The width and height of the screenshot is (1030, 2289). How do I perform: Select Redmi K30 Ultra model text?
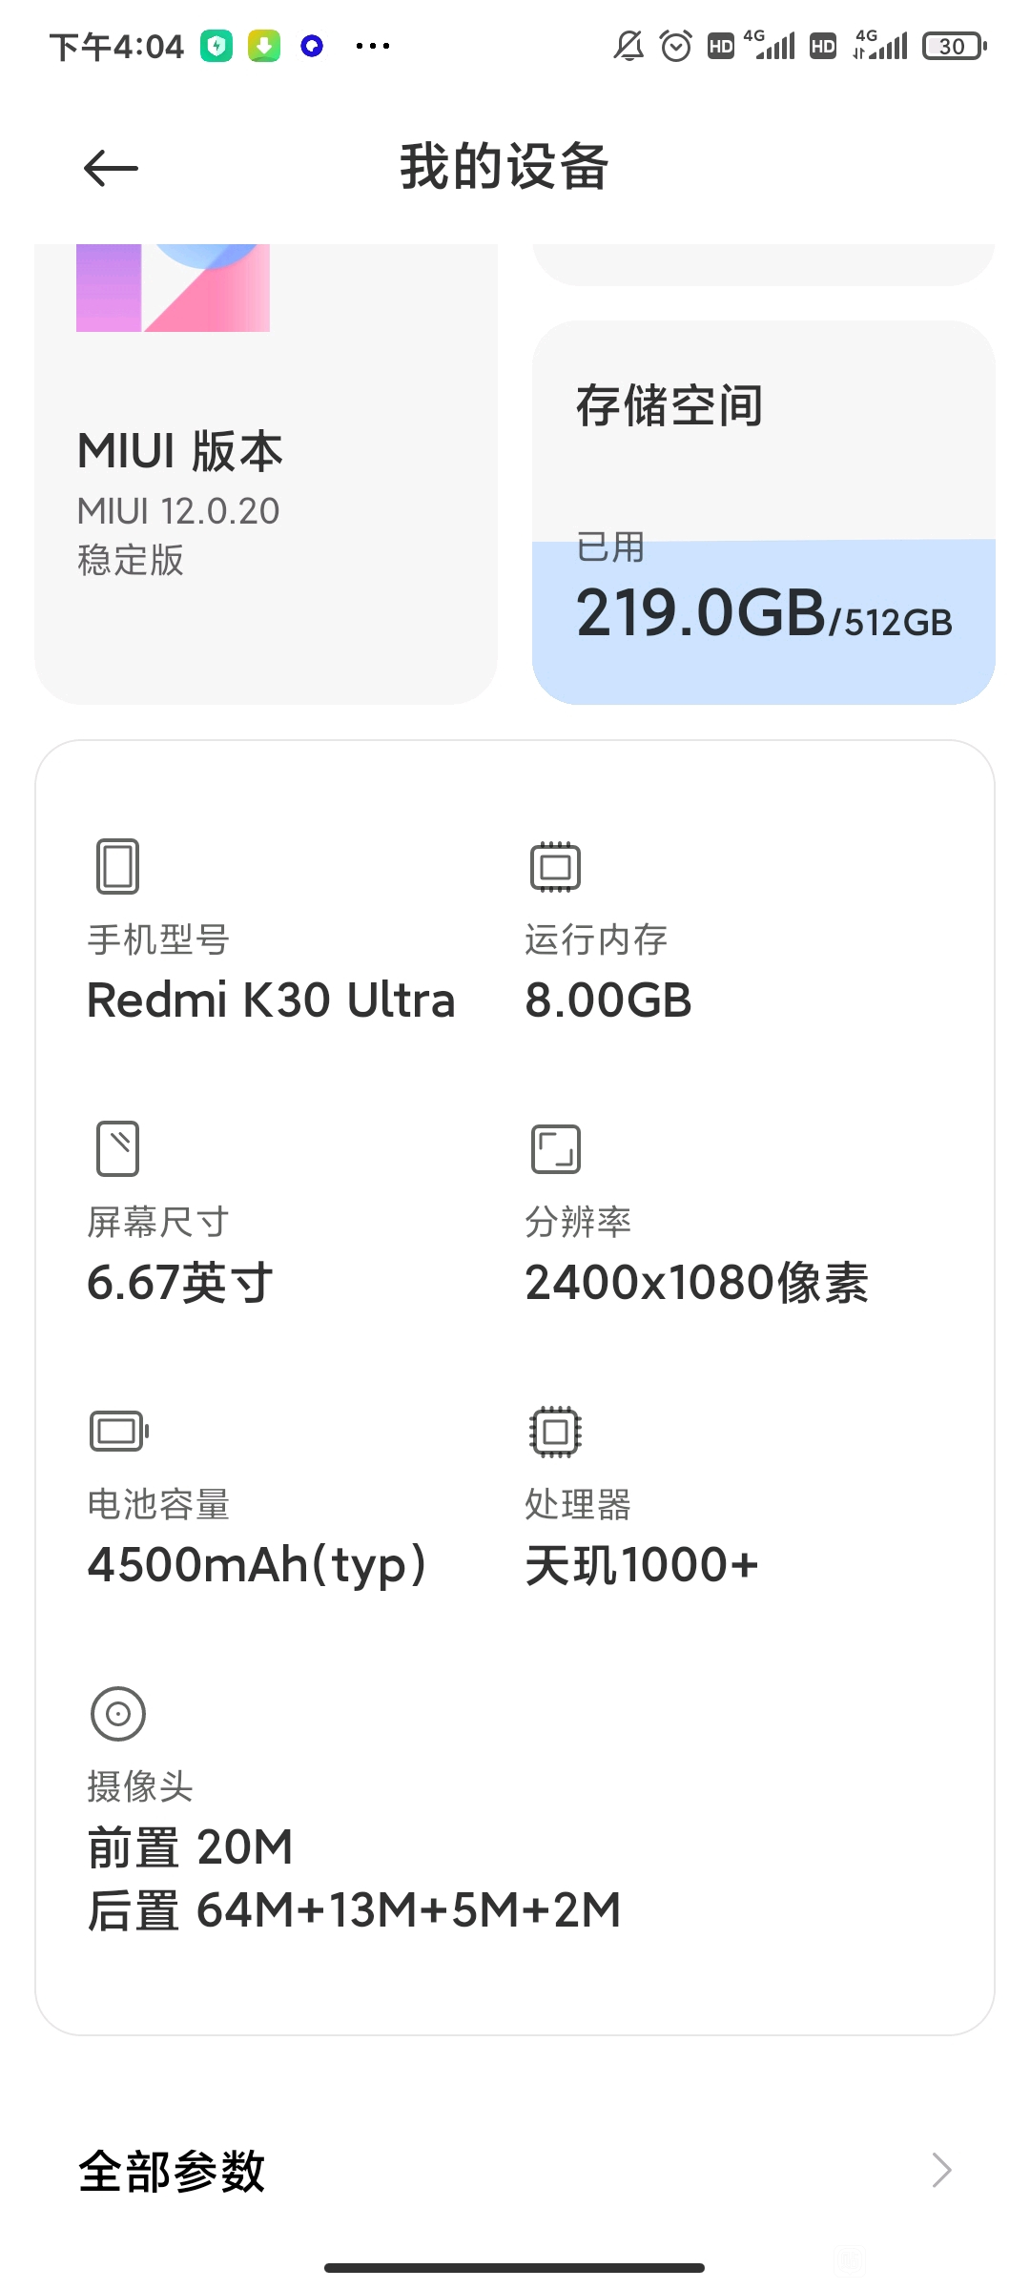click(x=271, y=1000)
